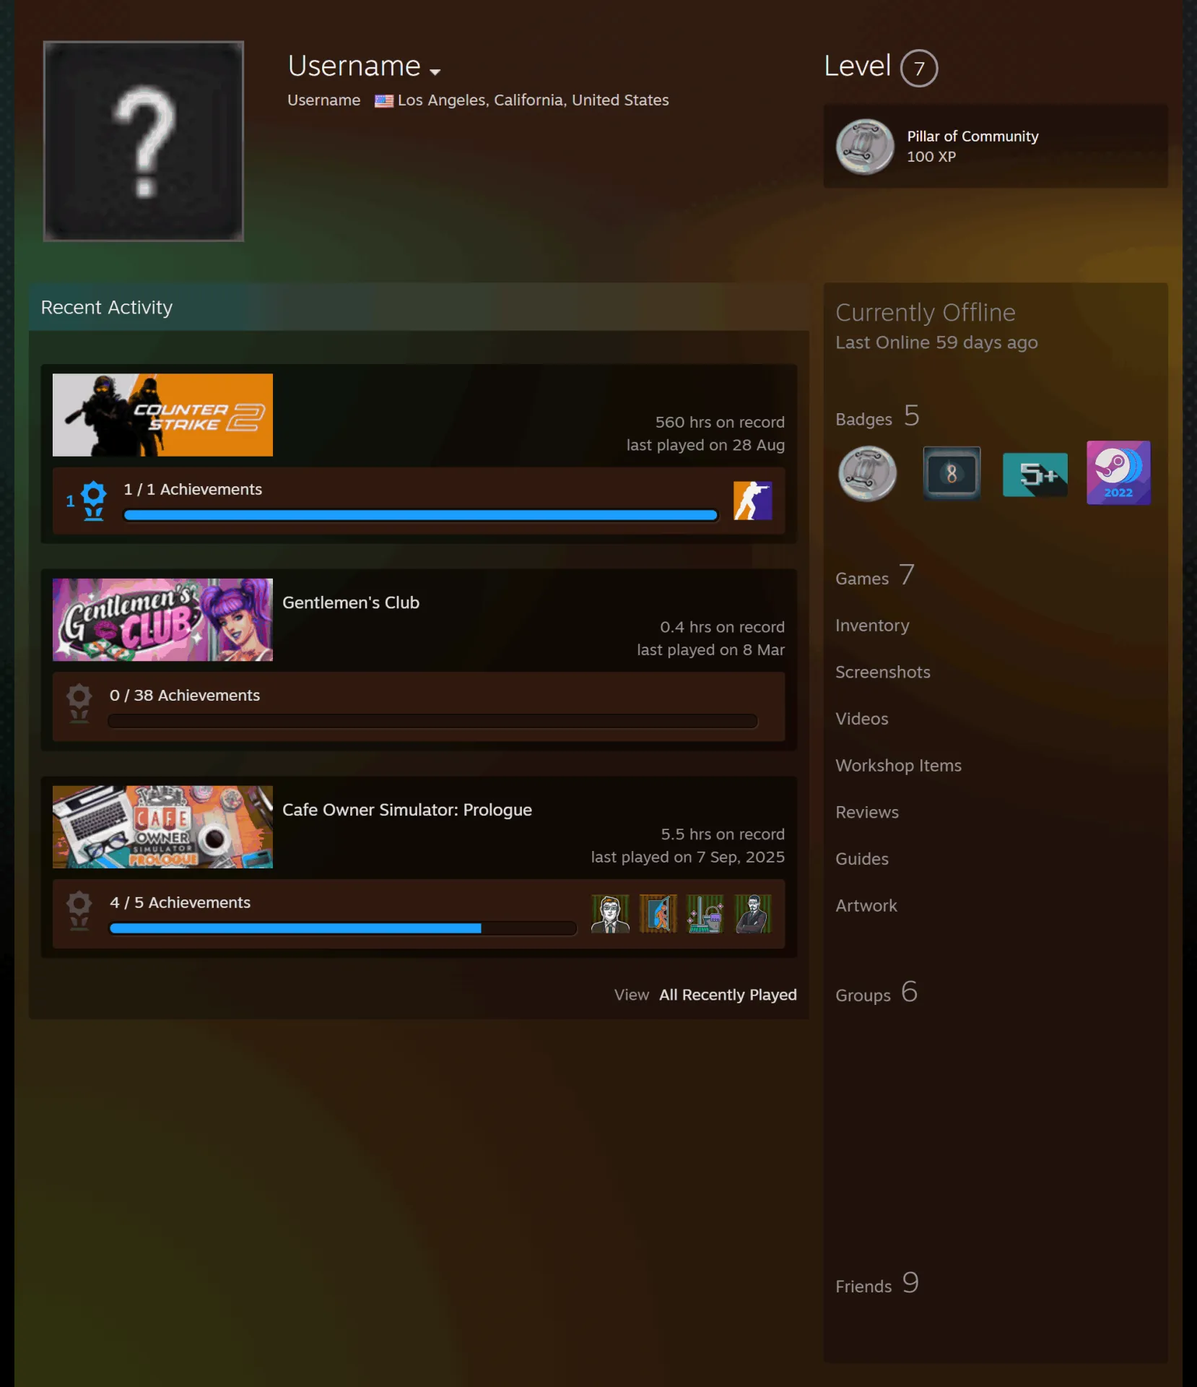Screen dimensions: 1197x1387
Task: Open the 5+ game collector badge
Action: [x=1035, y=475]
